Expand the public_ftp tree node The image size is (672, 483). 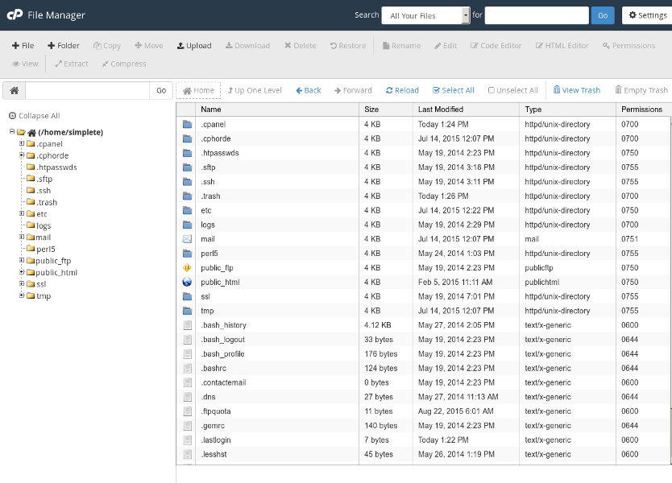(x=22, y=260)
